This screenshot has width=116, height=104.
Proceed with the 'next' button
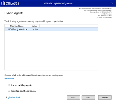coord(88,97)
